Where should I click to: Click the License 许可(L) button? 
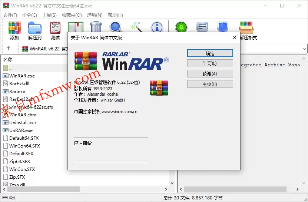point(210,63)
